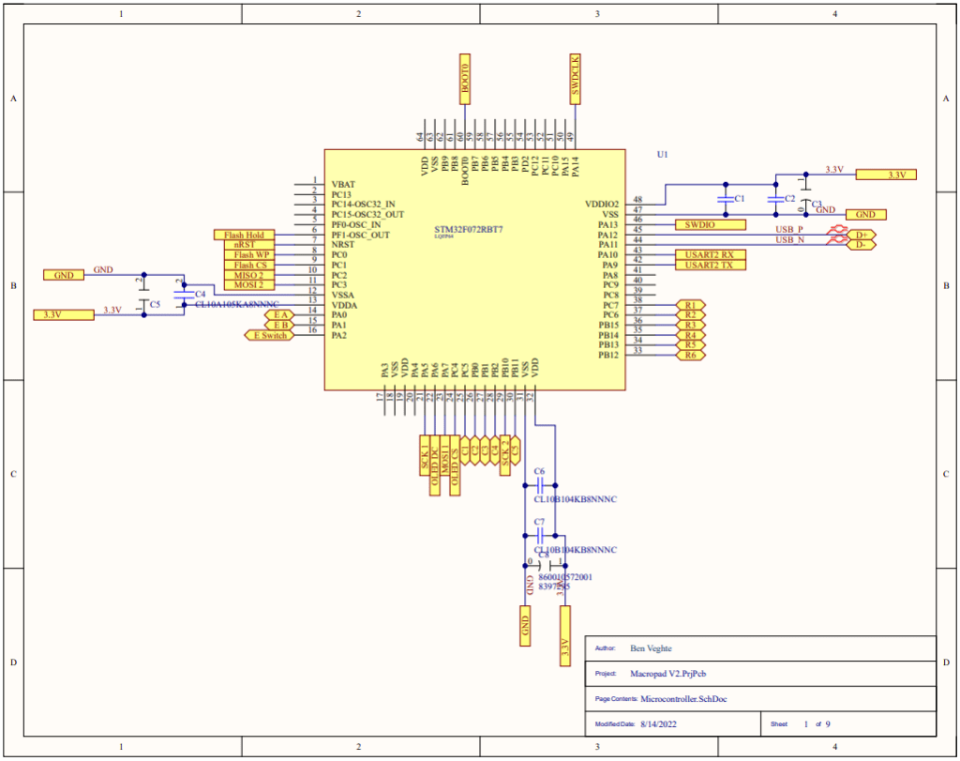Screen dimensions: 960x761
Task: Select the STM32F072RBT7 chip label
Action: click(467, 229)
